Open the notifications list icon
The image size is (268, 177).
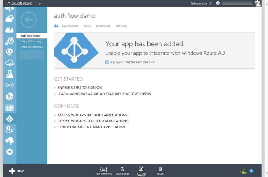(x=243, y=171)
